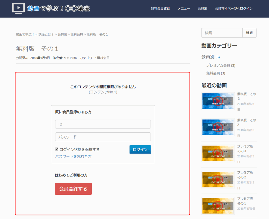Open the プレミア版 その3 video thumbnail

click(x=218, y=153)
